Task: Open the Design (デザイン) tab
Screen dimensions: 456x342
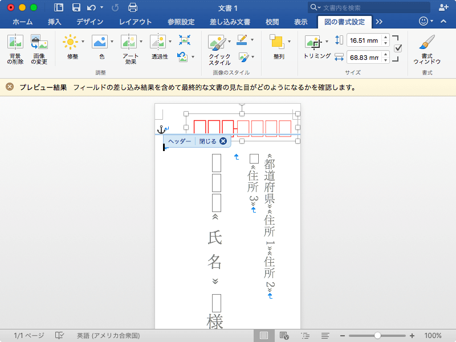Action: coord(90,22)
